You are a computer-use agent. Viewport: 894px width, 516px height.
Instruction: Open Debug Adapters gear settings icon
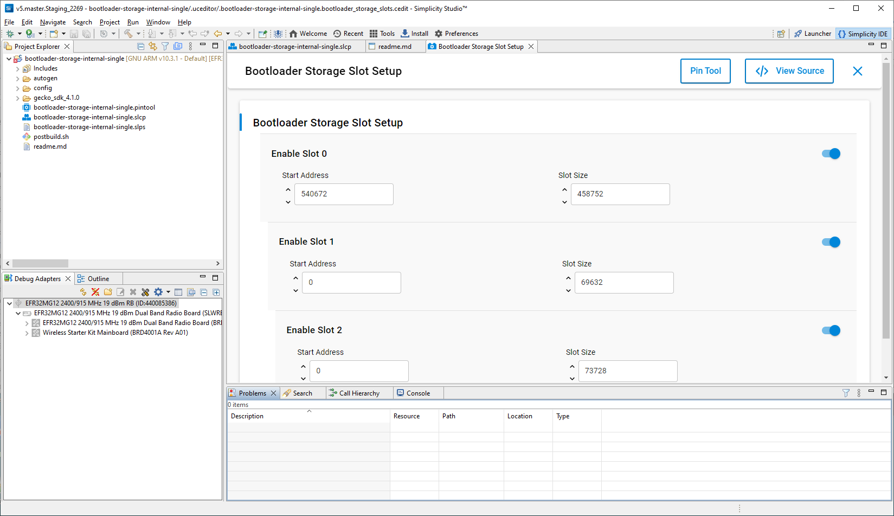coord(158,292)
